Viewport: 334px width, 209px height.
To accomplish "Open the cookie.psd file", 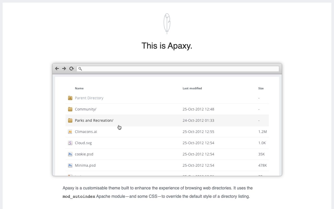I will (x=84, y=154).
